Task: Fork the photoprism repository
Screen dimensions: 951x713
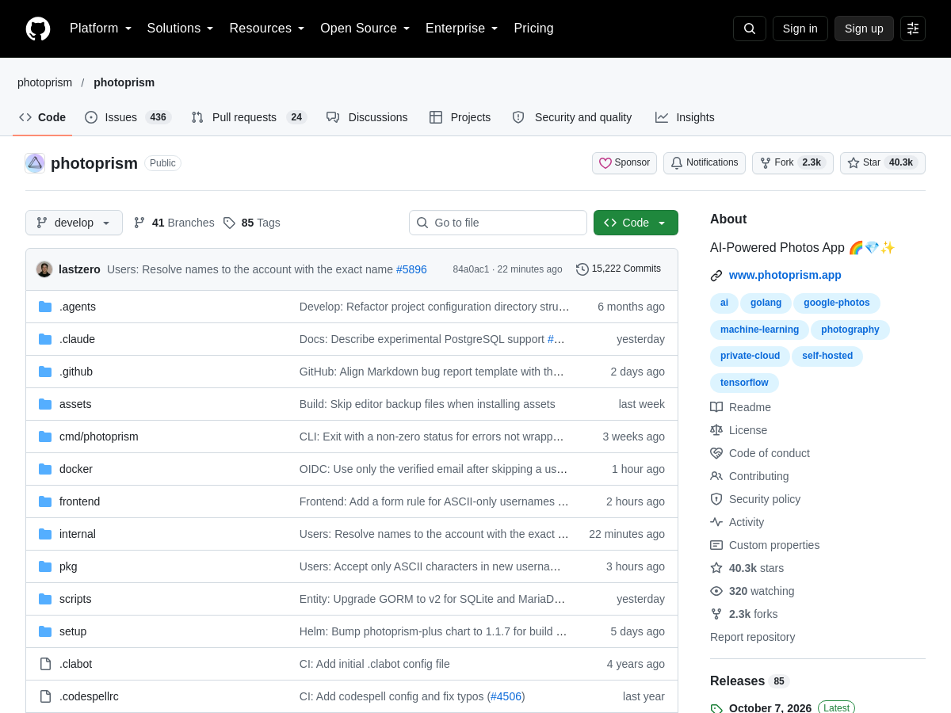Action: coord(792,163)
